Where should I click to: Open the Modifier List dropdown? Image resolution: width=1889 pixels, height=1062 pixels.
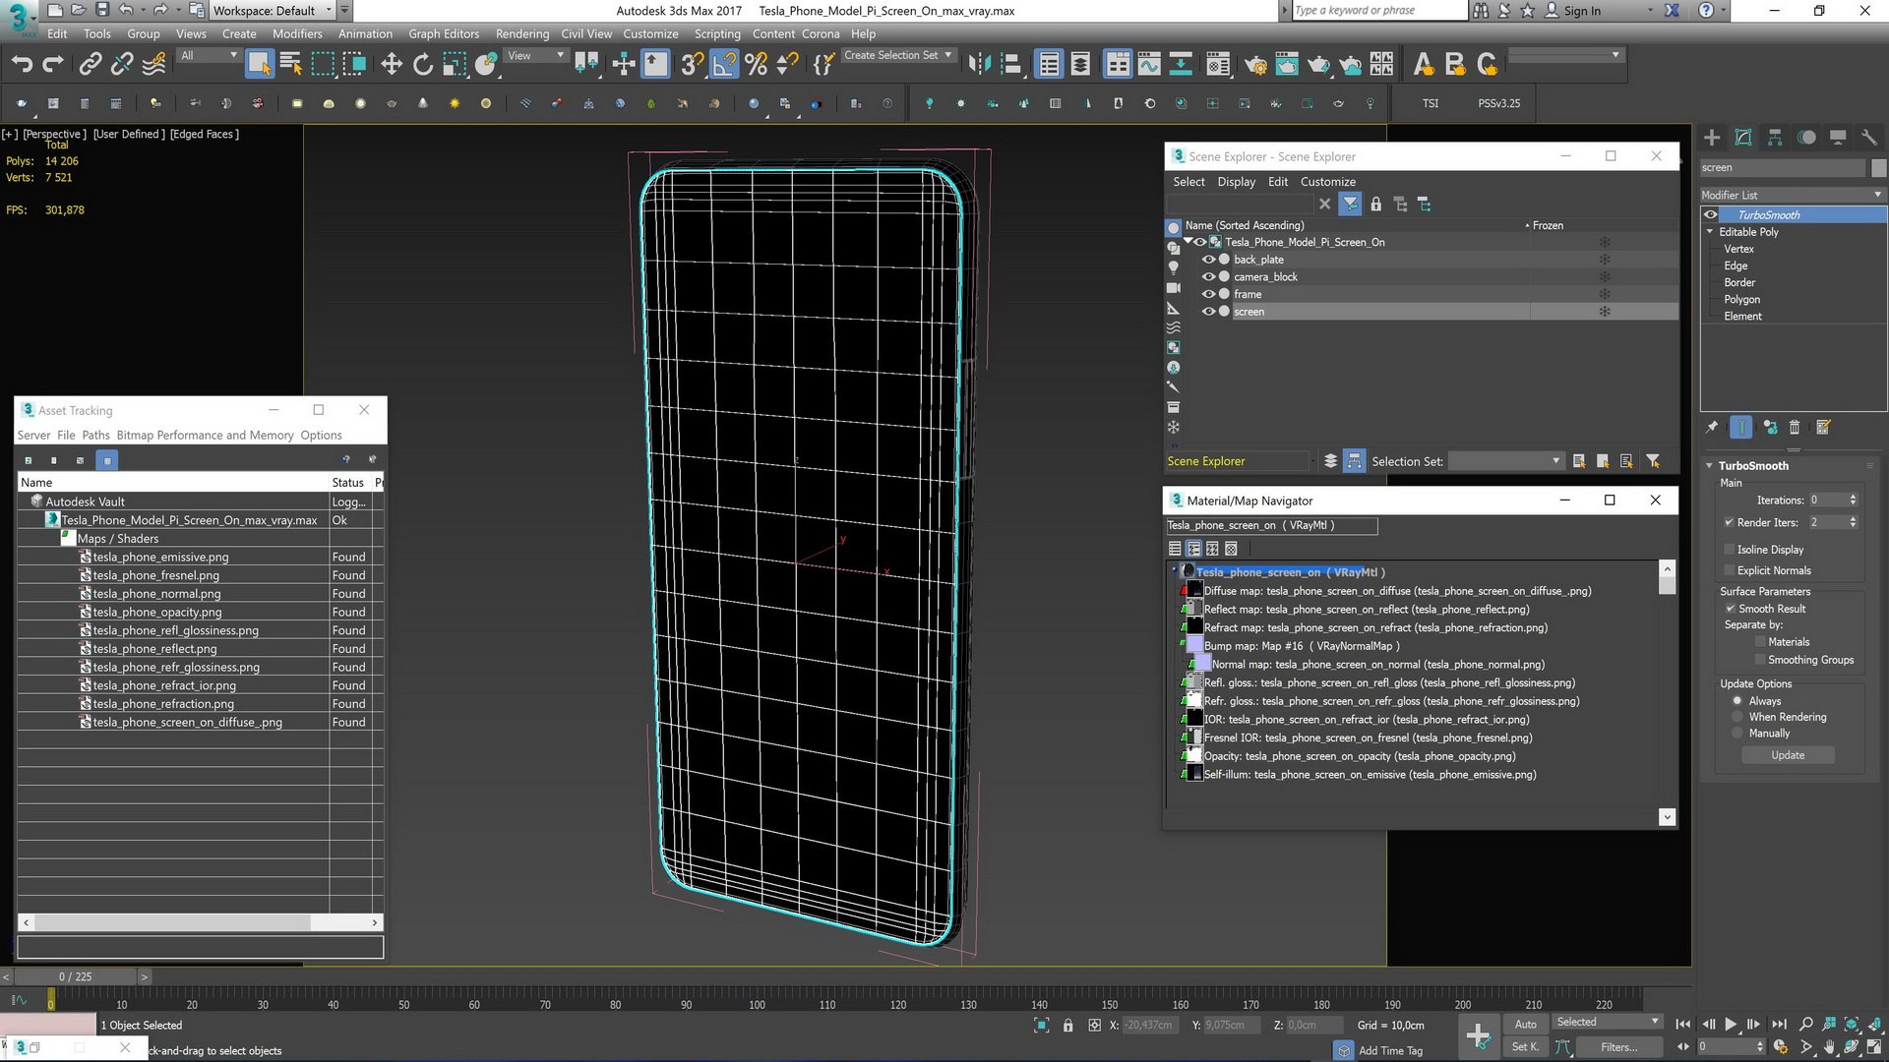pos(1792,195)
